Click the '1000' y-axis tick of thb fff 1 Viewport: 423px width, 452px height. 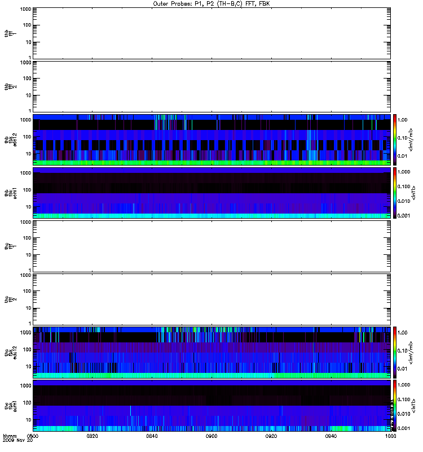pos(25,9)
